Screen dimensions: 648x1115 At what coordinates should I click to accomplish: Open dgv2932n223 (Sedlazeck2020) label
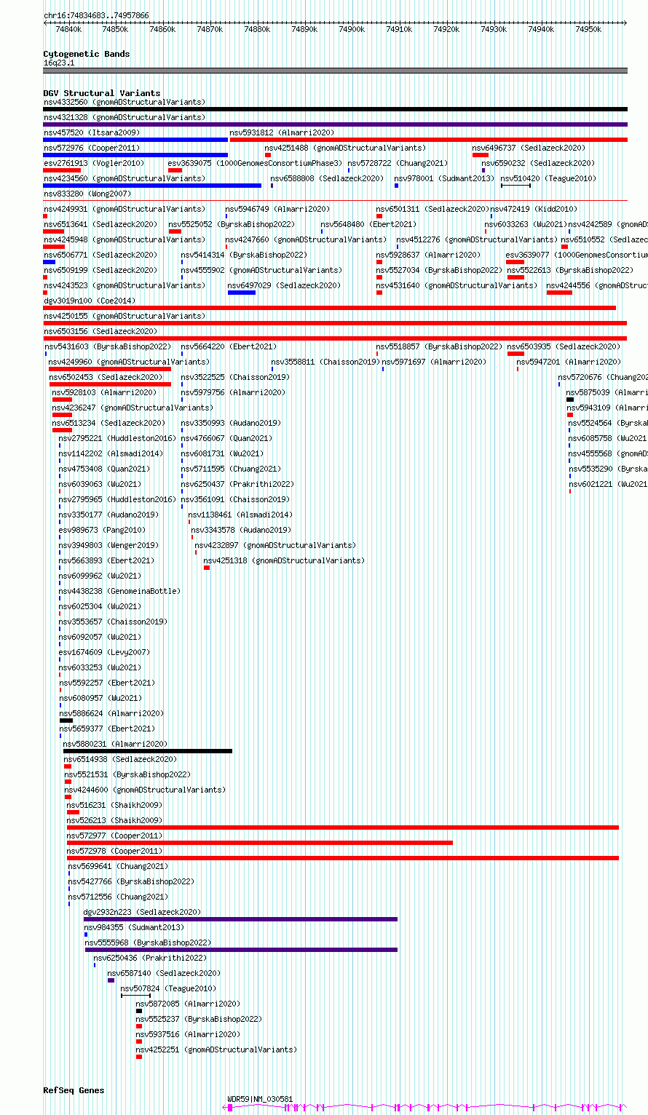pyautogui.click(x=142, y=912)
